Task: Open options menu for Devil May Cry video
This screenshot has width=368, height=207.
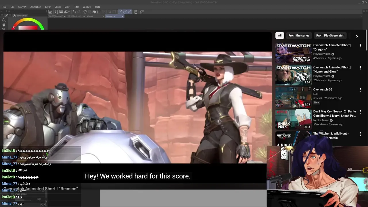Action: (360, 112)
